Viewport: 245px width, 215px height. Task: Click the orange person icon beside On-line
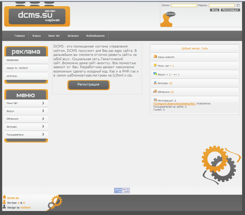point(4,202)
